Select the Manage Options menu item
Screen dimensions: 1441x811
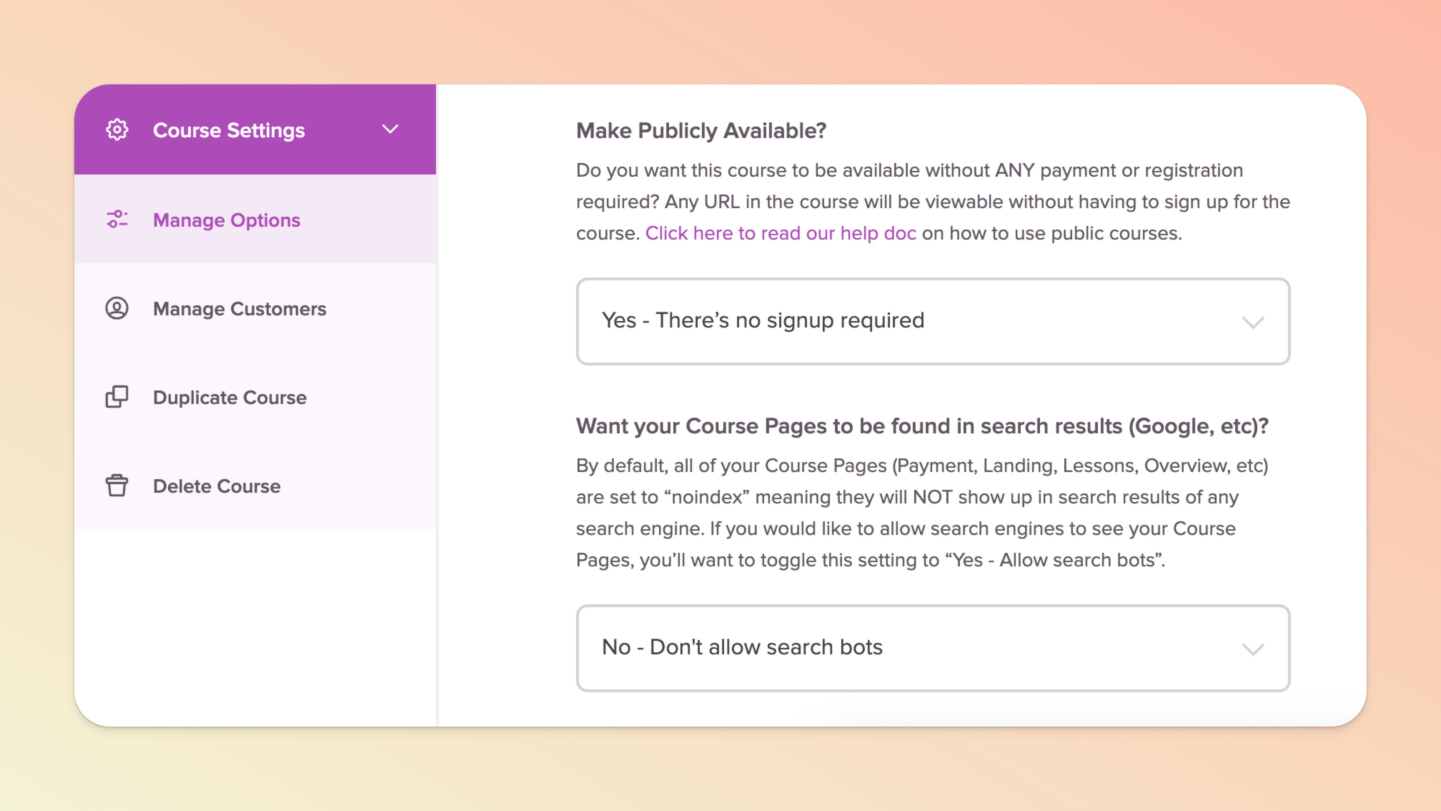(x=226, y=220)
